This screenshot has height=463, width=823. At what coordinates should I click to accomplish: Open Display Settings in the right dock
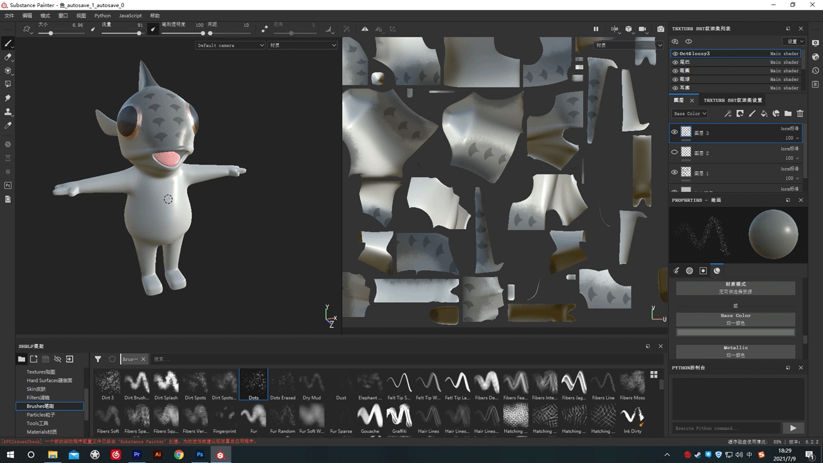tap(815, 42)
